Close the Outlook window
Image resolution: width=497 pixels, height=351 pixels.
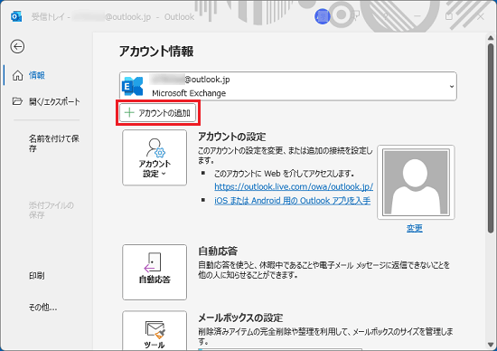click(x=481, y=16)
